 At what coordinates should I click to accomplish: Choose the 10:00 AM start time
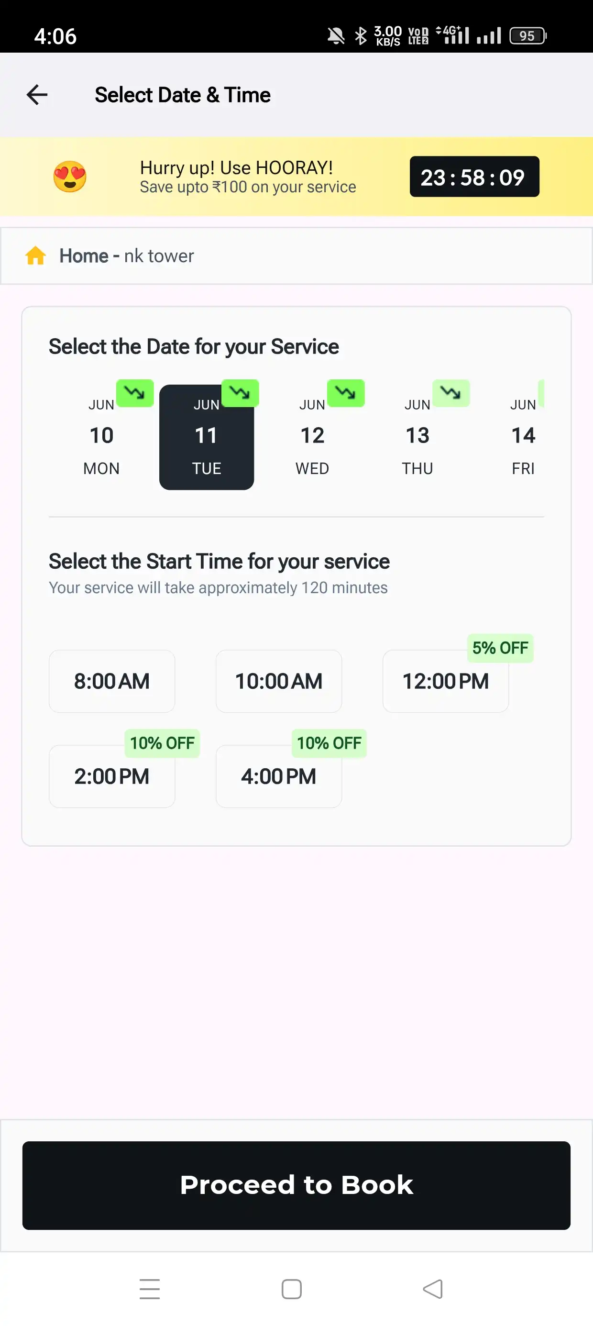click(278, 681)
